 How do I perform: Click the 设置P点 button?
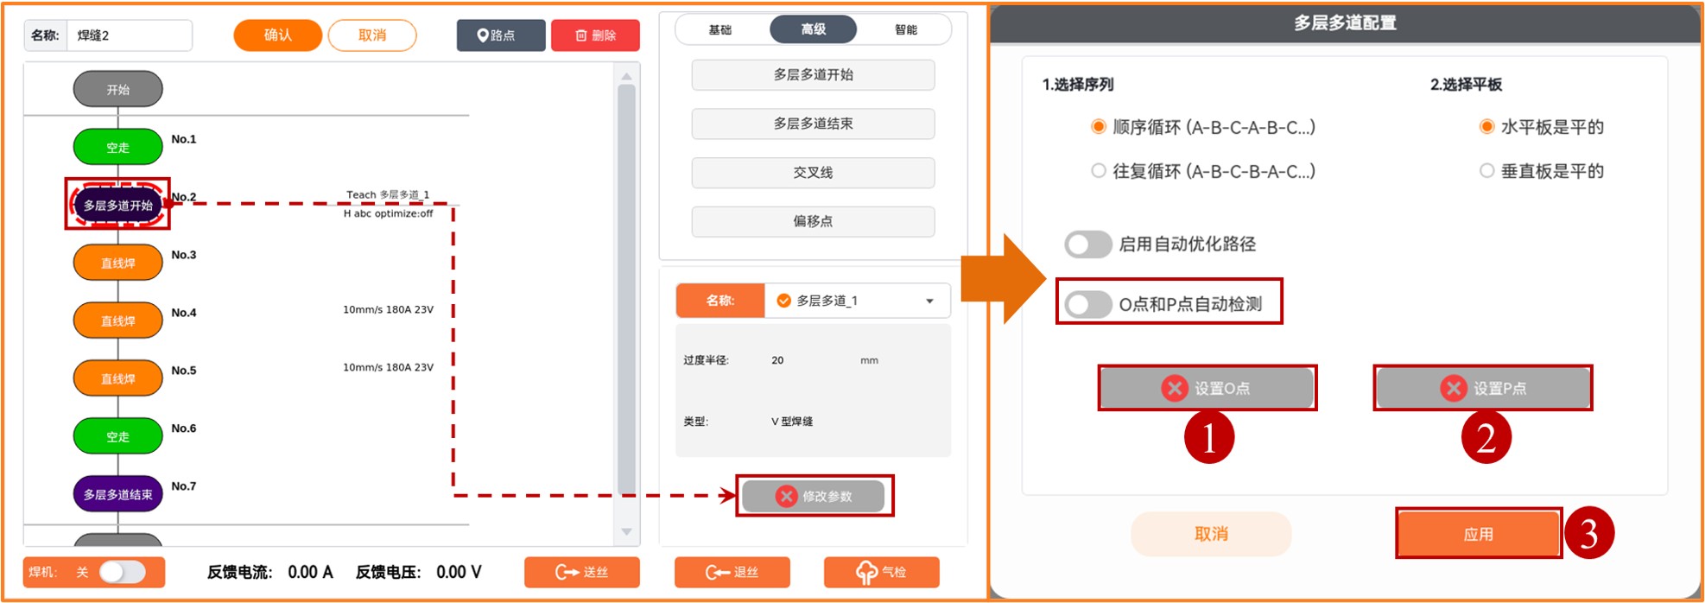click(1482, 388)
